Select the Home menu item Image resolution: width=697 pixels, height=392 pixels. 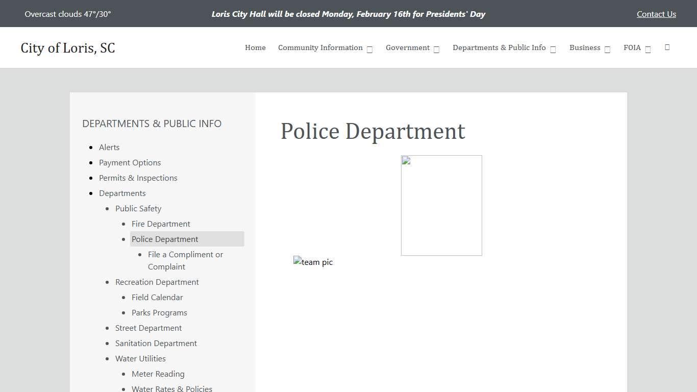pos(255,47)
